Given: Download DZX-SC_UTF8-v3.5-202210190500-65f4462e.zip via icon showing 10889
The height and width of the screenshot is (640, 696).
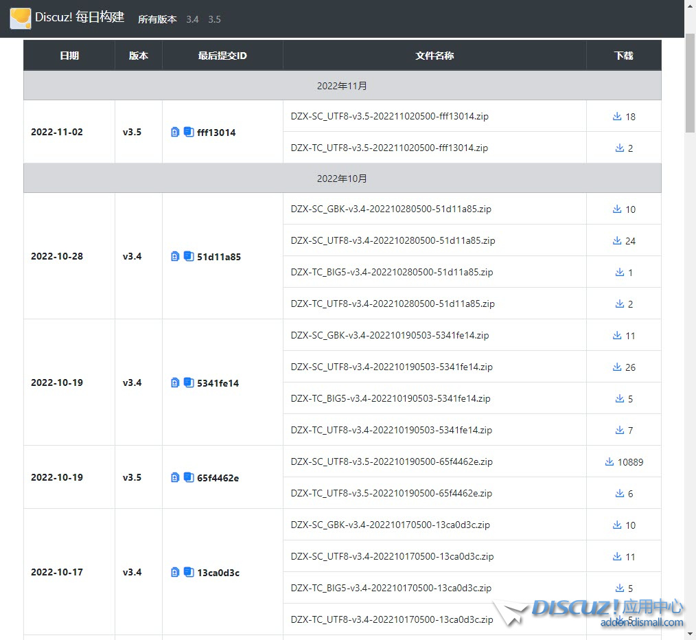Looking at the screenshot, I should tap(609, 461).
